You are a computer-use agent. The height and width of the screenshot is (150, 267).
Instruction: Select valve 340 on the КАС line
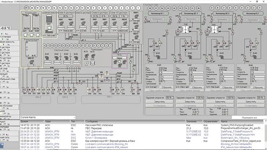(x=148, y=58)
